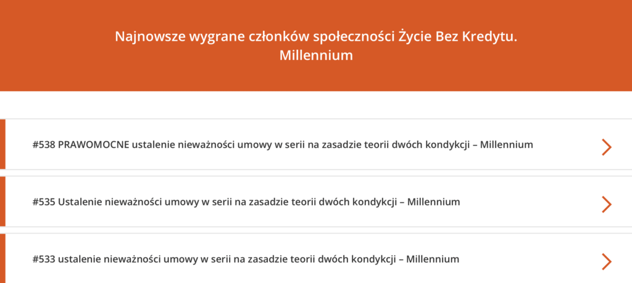632x283 pixels.
Task: Click "Millennium" at end of #538 row
Action: [x=506, y=145]
